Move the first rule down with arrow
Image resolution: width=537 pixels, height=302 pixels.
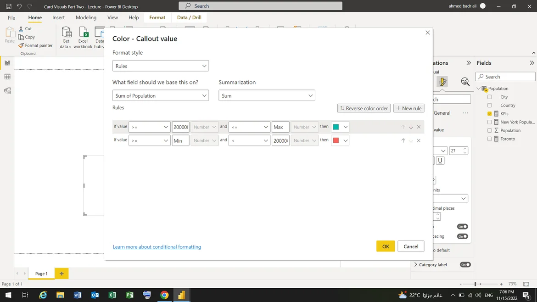(411, 127)
